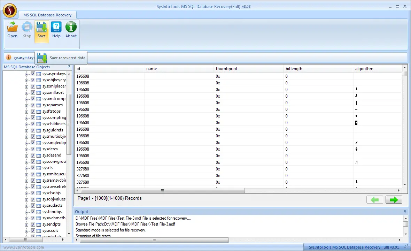Click data grid horizontal scrollbar thumb
Screen dimensions: 411x251
(162, 190)
